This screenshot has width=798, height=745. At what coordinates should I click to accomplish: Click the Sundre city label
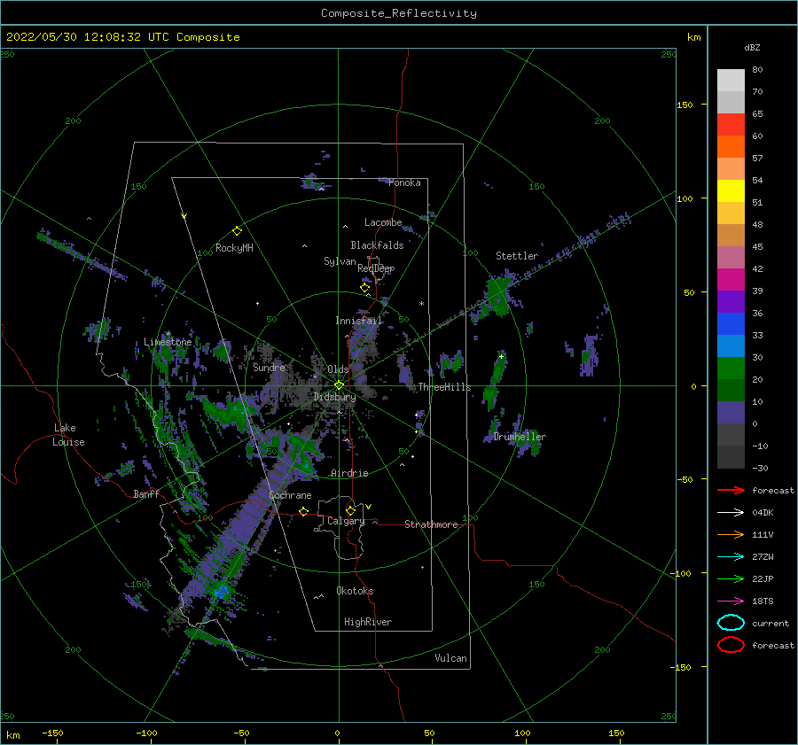[x=270, y=367]
